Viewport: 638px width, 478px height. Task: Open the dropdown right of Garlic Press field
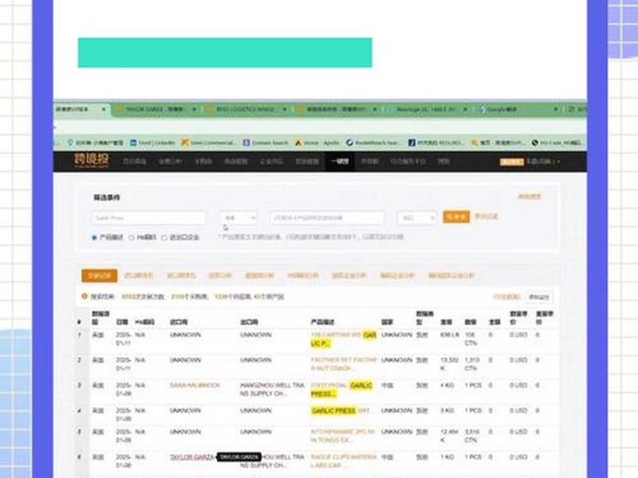238,217
